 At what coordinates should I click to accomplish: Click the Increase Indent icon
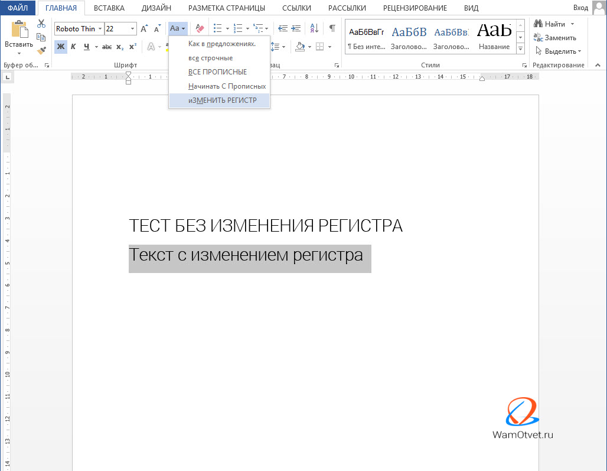[x=296, y=28]
